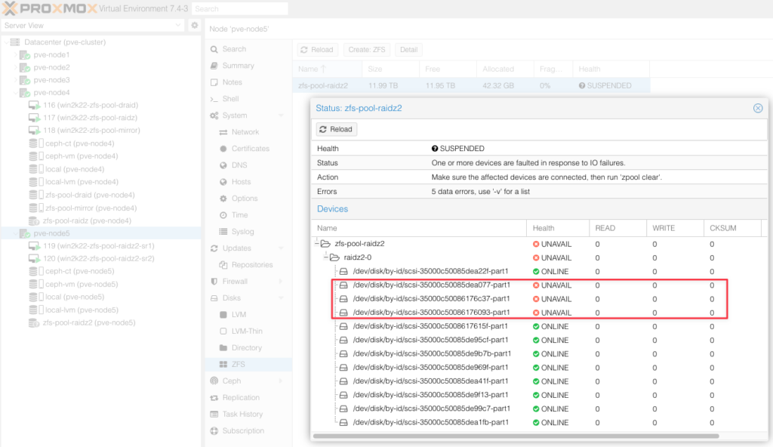The image size is (773, 447).
Task: Open the Notes menu item
Action: (x=249, y=82)
